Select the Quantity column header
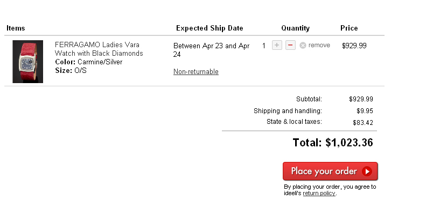The height and width of the screenshot is (215, 426). point(295,28)
